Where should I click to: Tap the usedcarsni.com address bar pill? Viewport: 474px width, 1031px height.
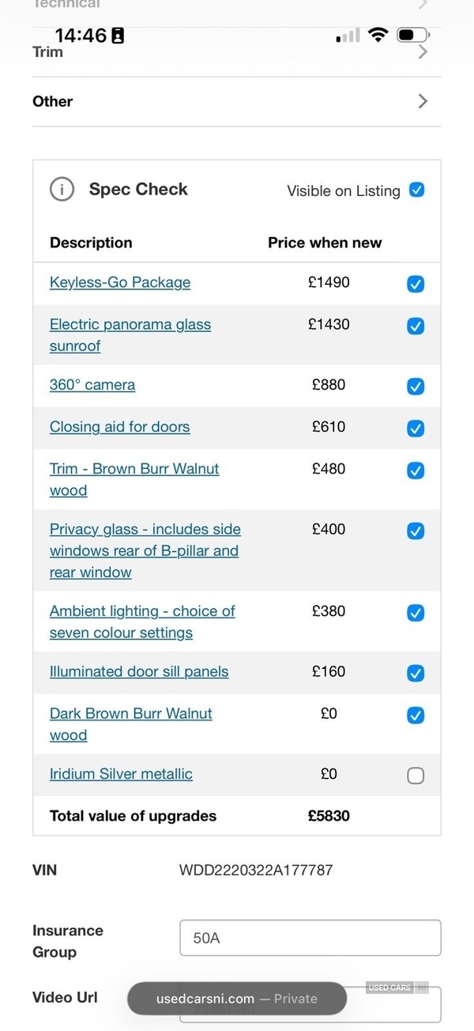click(x=237, y=999)
